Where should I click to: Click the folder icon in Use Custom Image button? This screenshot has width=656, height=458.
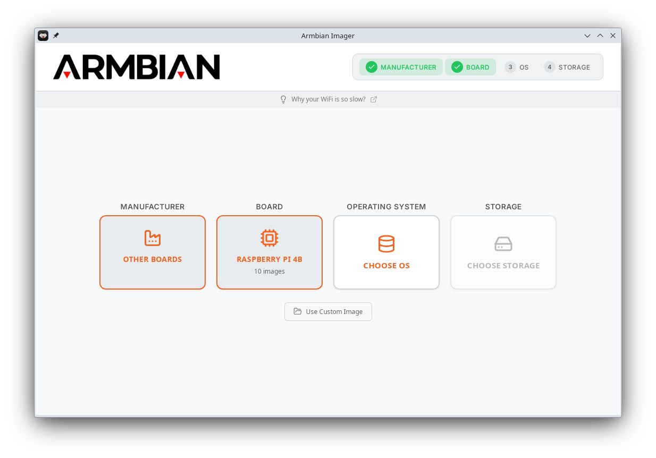tap(298, 311)
